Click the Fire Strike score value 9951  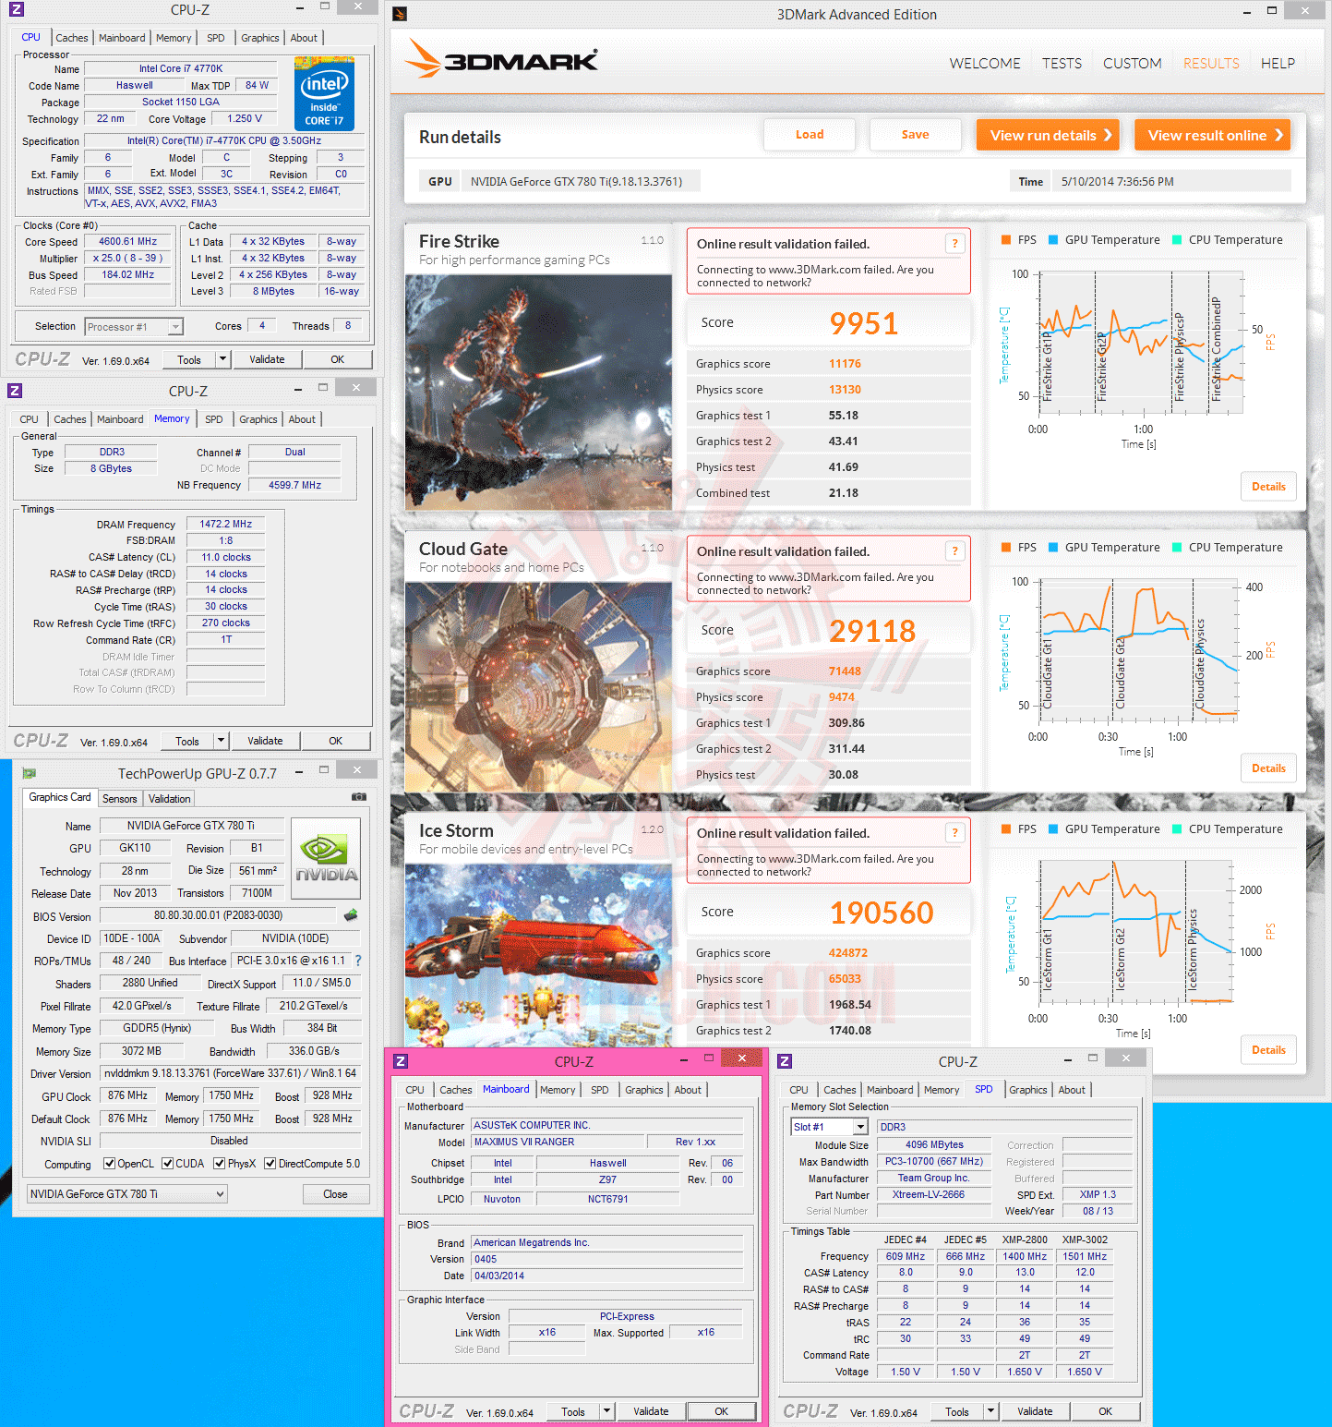pyautogui.click(x=863, y=323)
